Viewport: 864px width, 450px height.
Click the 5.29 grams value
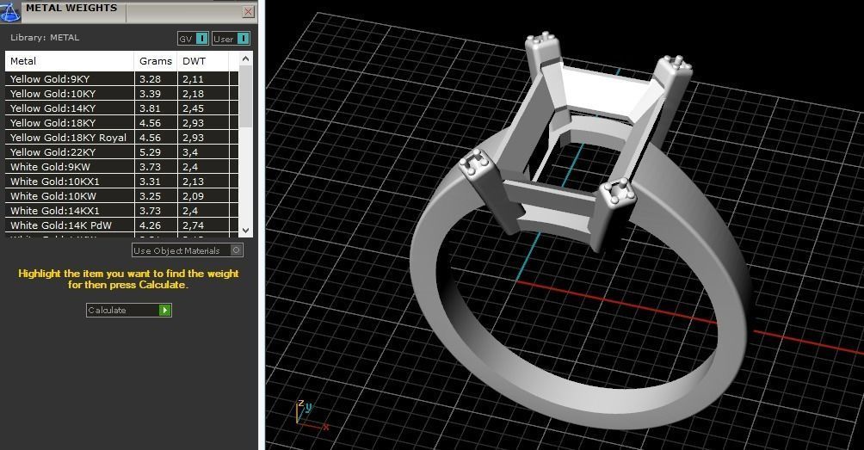[150, 152]
